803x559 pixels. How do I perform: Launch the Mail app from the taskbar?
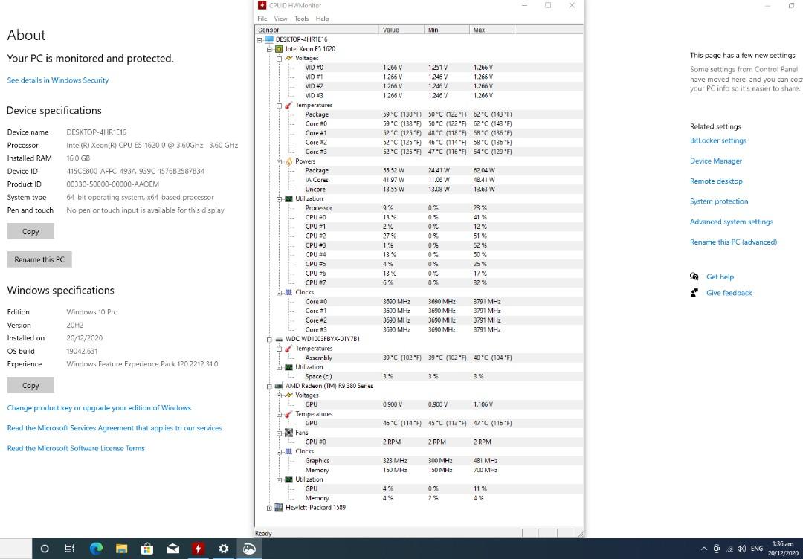172,549
